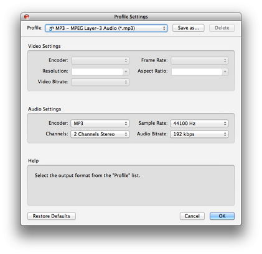
Task: Click the greyed-out Delete button
Action: 222,28
